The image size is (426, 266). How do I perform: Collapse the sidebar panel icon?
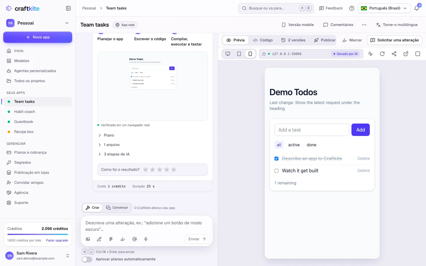(68, 8)
